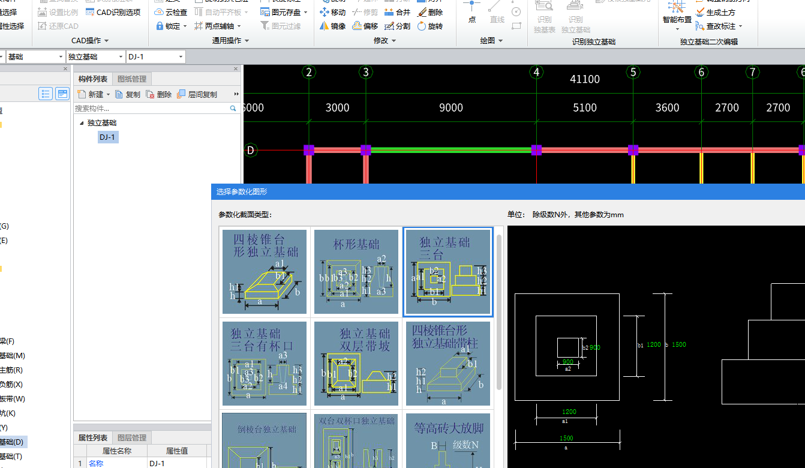Open the 查改标注 dropdown arrow
Screen dimensions: 805x468
pos(740,26)
